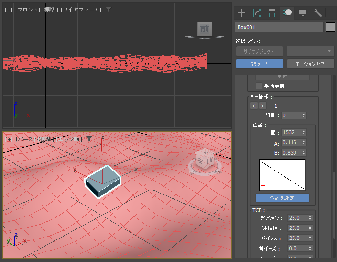This screenshot has width=337, height=262.
Task: Click the 前 ViewCube face in front viewport
Action: (205, 29)
